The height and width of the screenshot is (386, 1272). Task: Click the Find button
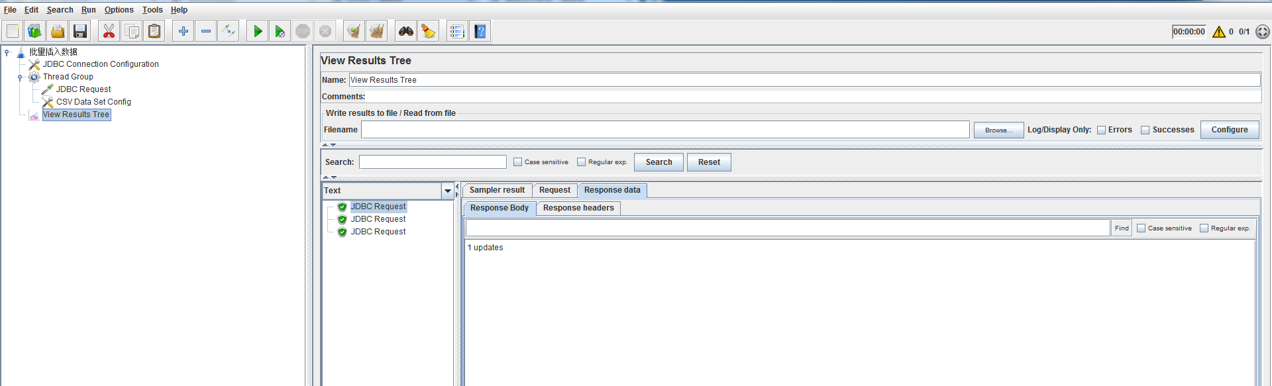point(1122,228)
